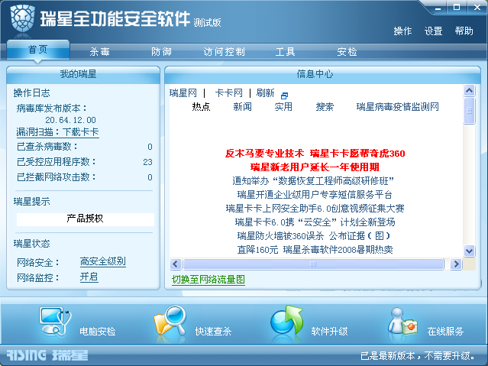Click the 在线服务 support person icon
This screenshot has height=366, width=488.
[x=402, y=322]
